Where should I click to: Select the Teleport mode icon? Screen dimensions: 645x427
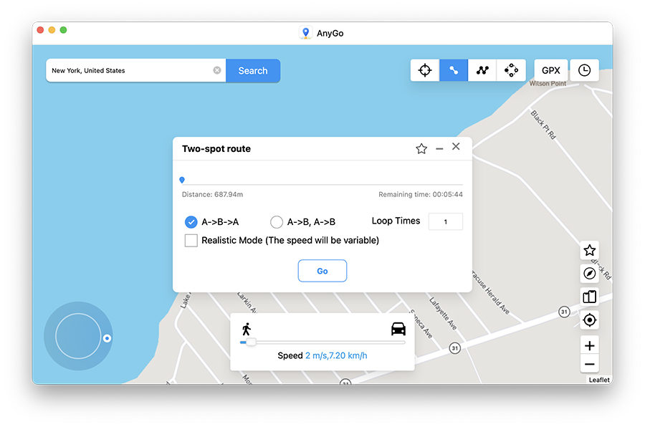pyautogui.click(x=424, y=69)
